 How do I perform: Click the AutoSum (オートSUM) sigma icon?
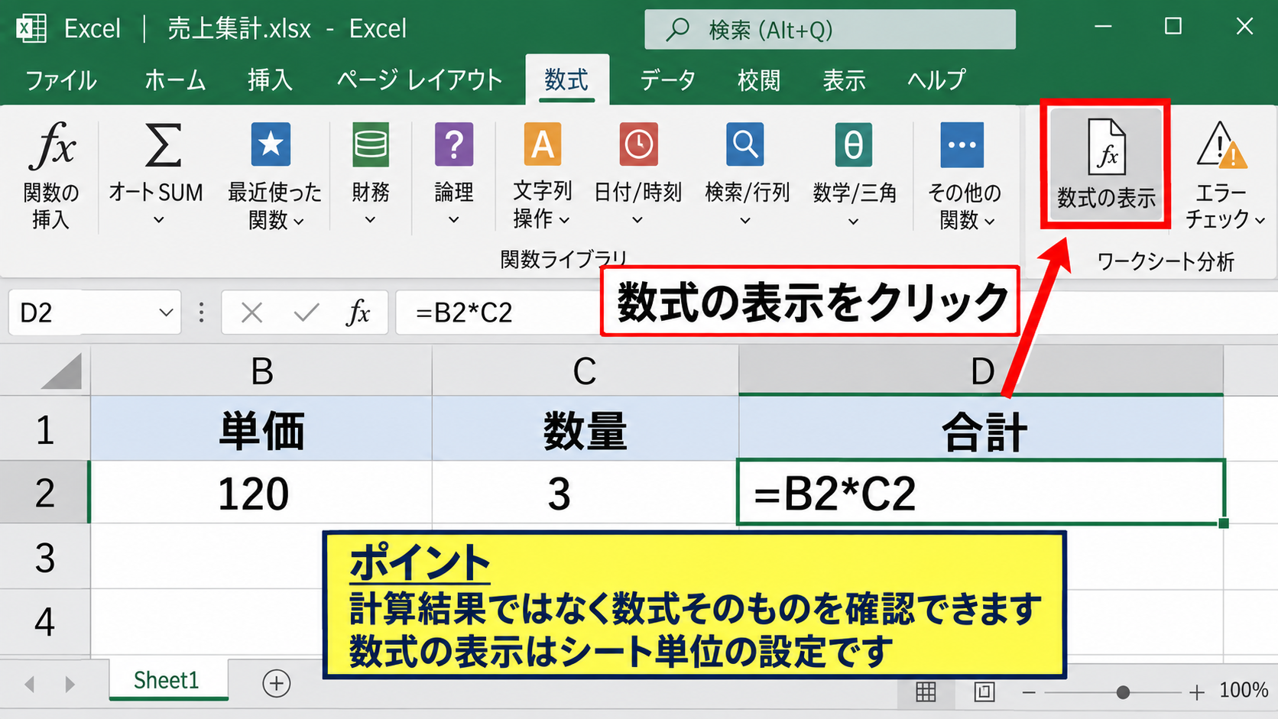click(x=162, y=145)
